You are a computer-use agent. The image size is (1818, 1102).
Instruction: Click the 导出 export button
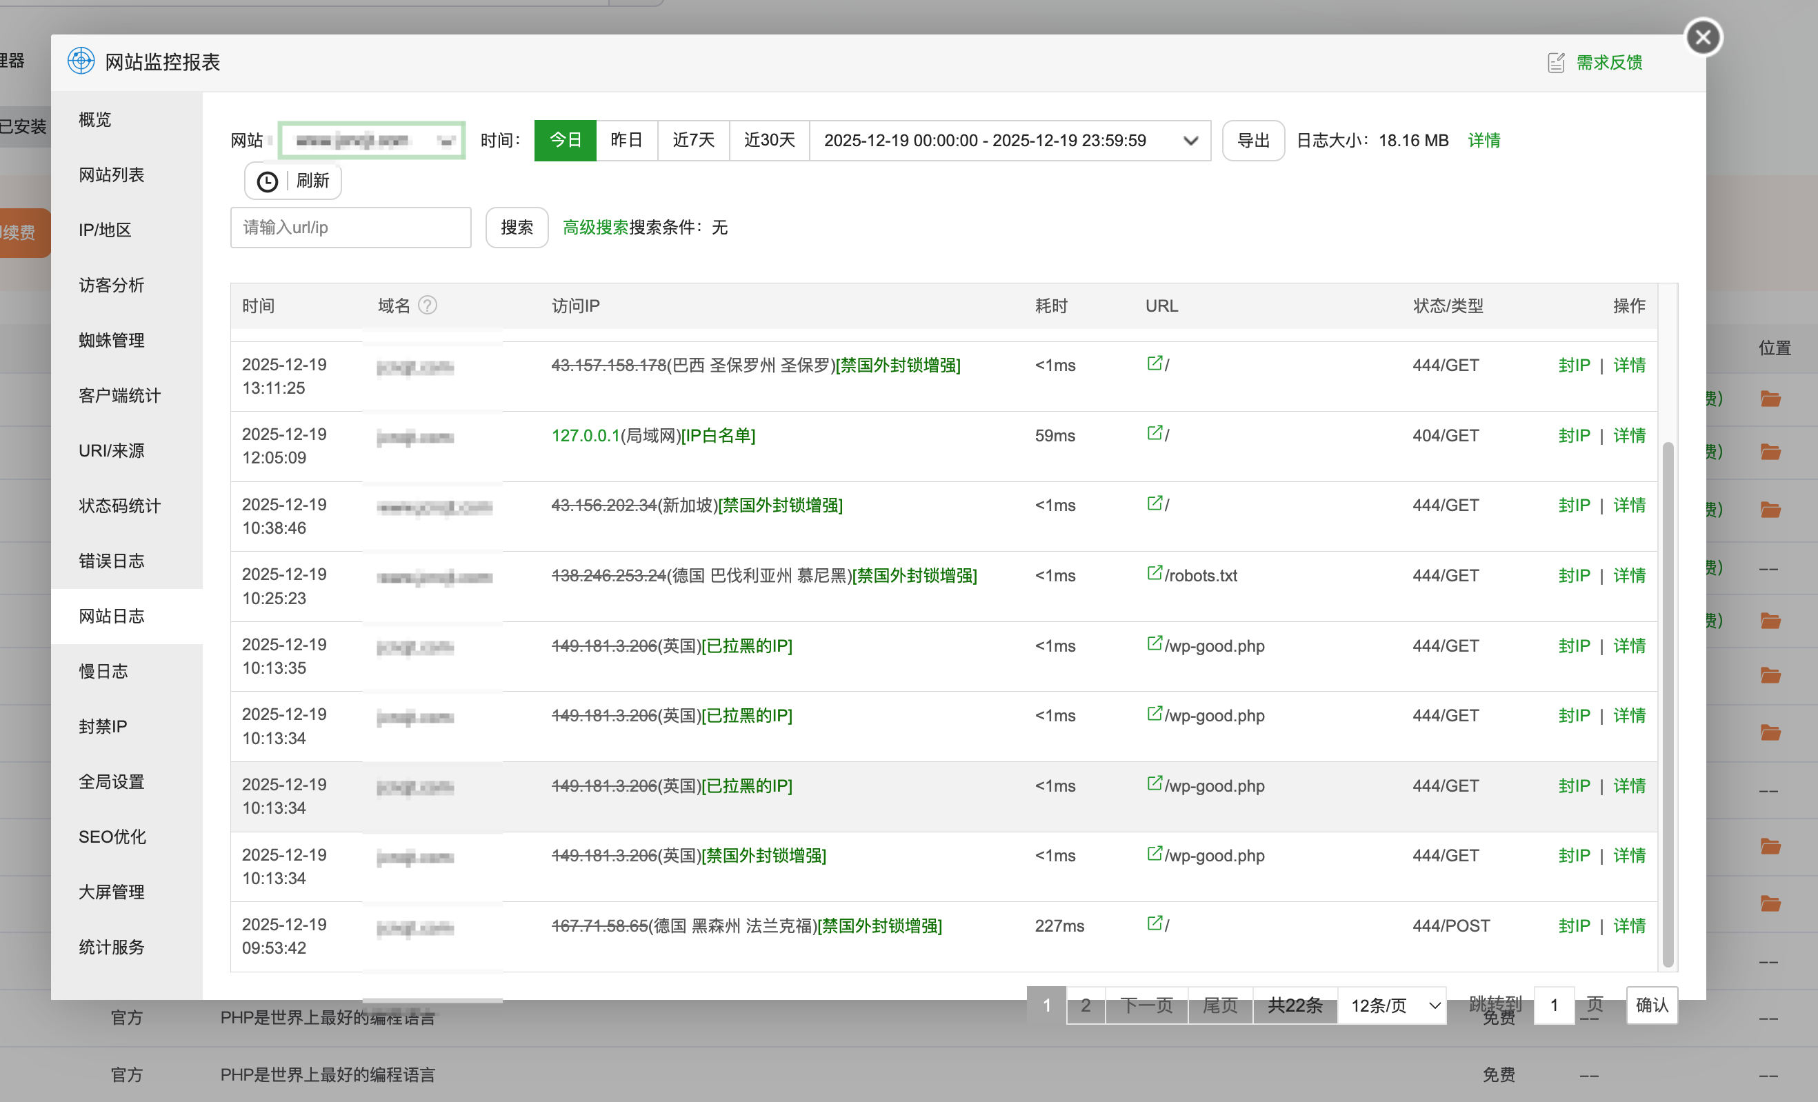pos(1252,140)
